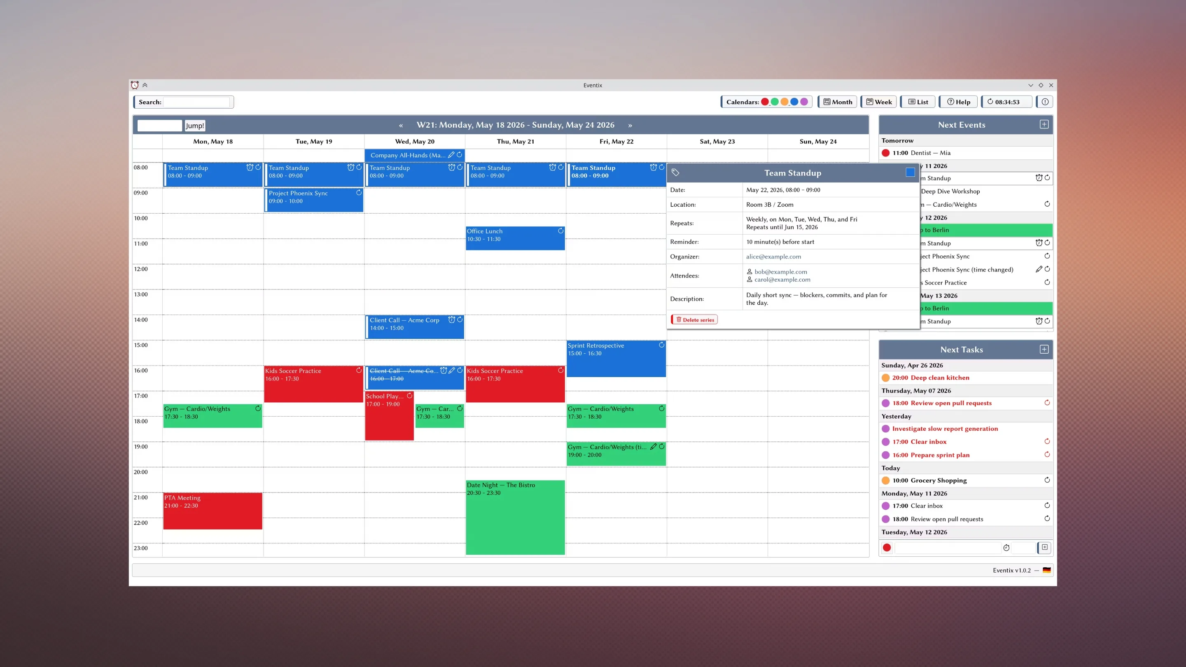Screen dimensions: 1186x667
Task: Switch to List view
Action: click(x=918, y=102)
